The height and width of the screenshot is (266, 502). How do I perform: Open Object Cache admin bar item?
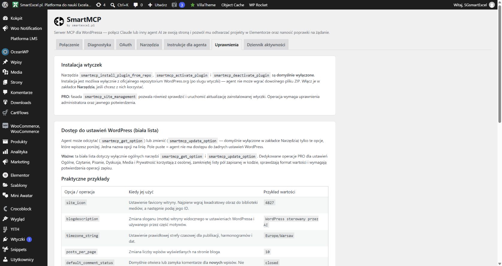click(x=233, y=5)
